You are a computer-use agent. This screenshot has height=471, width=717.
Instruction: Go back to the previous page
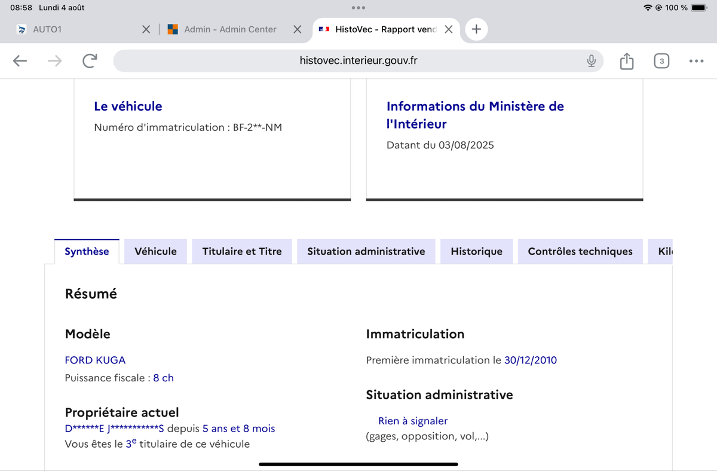pyautogui.click(x=20, y=60)
